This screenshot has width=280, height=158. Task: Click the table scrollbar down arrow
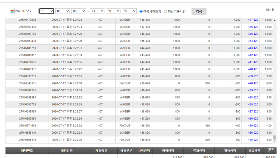click(x=275, y=142)
